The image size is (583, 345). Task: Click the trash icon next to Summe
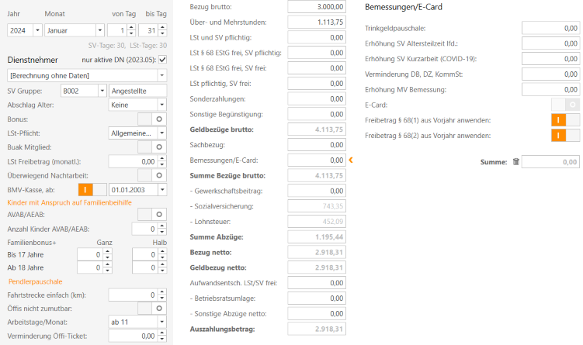pyautogui.click(x=515, y=161)
